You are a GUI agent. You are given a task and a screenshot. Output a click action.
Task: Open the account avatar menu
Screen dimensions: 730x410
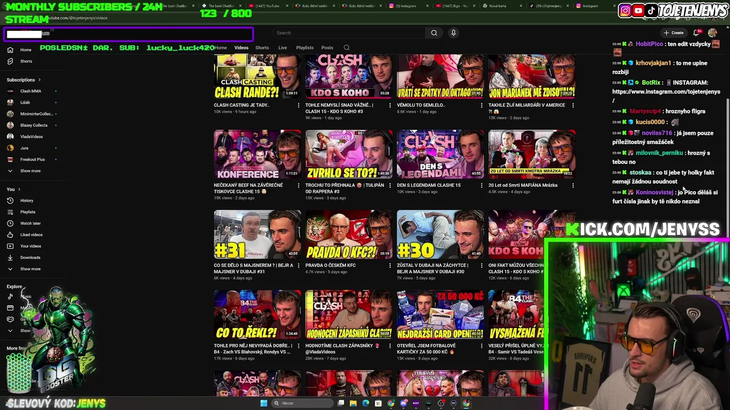coord(712,33)
